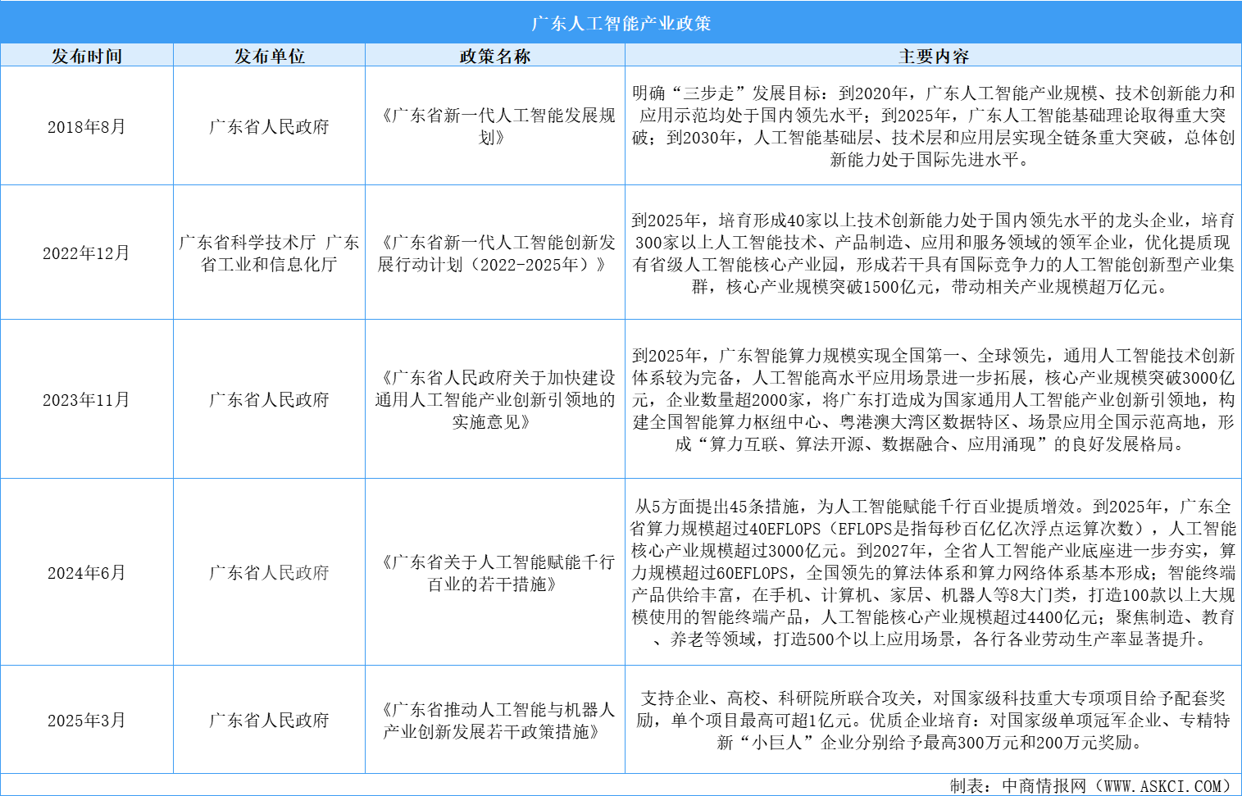Select 广东省人民政府 in the 2024年6月 row
Viewport: 1242px width, 796px height.
tap(269, 572)
